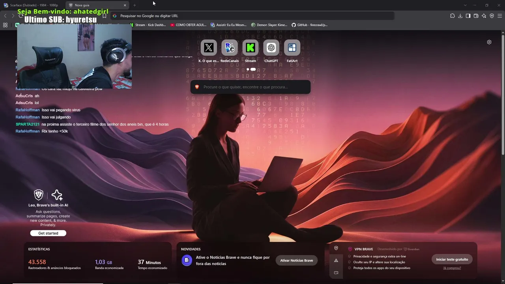Open the X top site shortcut

(209, 48)
